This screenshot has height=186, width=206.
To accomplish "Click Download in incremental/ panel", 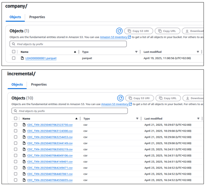I will click(x=193, y=98).
